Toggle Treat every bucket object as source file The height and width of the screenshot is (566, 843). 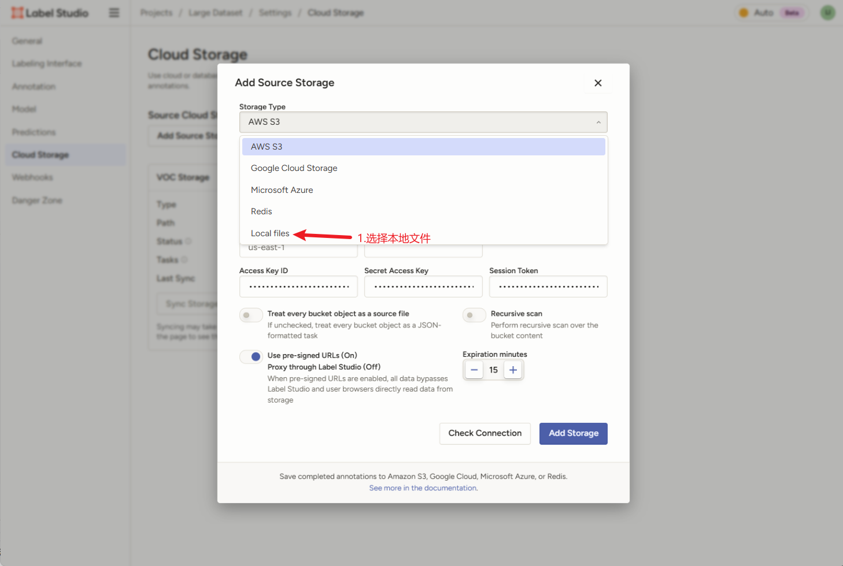point(251,315)
